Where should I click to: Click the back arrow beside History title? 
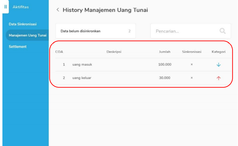58,10
